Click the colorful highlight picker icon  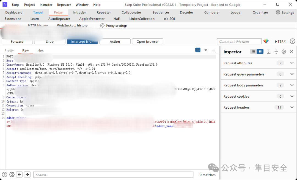click(266, 41)
